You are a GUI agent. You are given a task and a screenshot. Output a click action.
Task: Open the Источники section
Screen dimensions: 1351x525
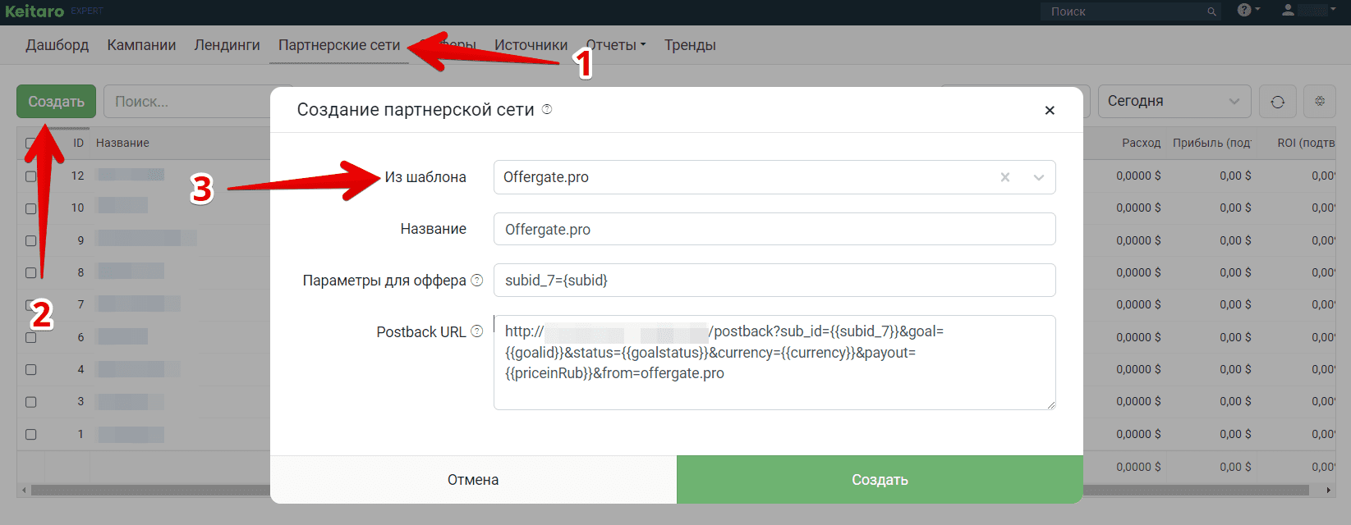click(531, 45)
